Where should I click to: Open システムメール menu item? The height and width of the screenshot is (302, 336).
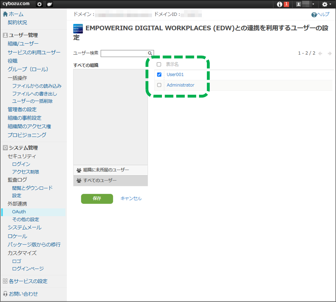25,228
